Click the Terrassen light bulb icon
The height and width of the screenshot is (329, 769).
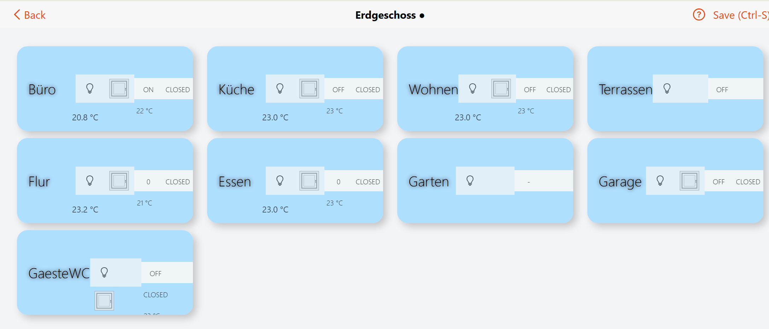(667, 88)
